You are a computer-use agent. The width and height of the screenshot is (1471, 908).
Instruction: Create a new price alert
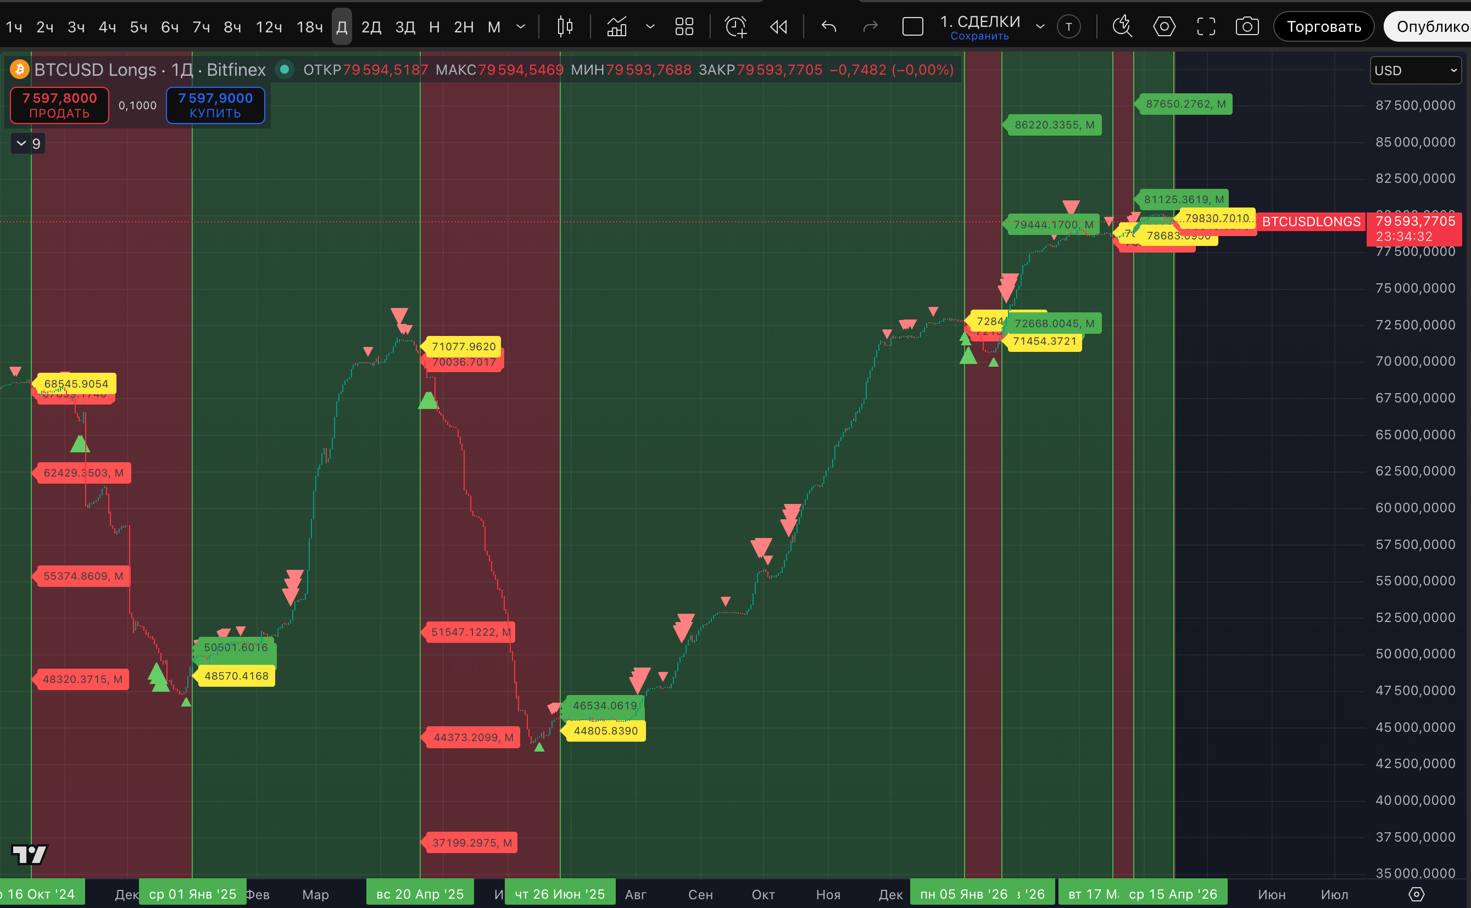pos(735,26)
